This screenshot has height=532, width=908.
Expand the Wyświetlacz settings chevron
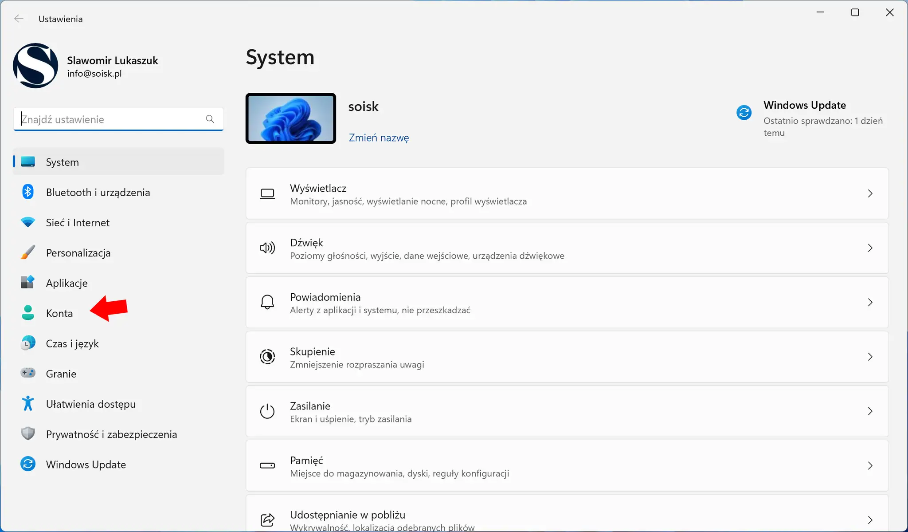[870, 193]
